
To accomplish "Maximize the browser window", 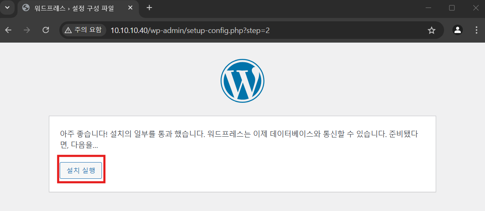I will pyautogui.click(x=452, y=8).
